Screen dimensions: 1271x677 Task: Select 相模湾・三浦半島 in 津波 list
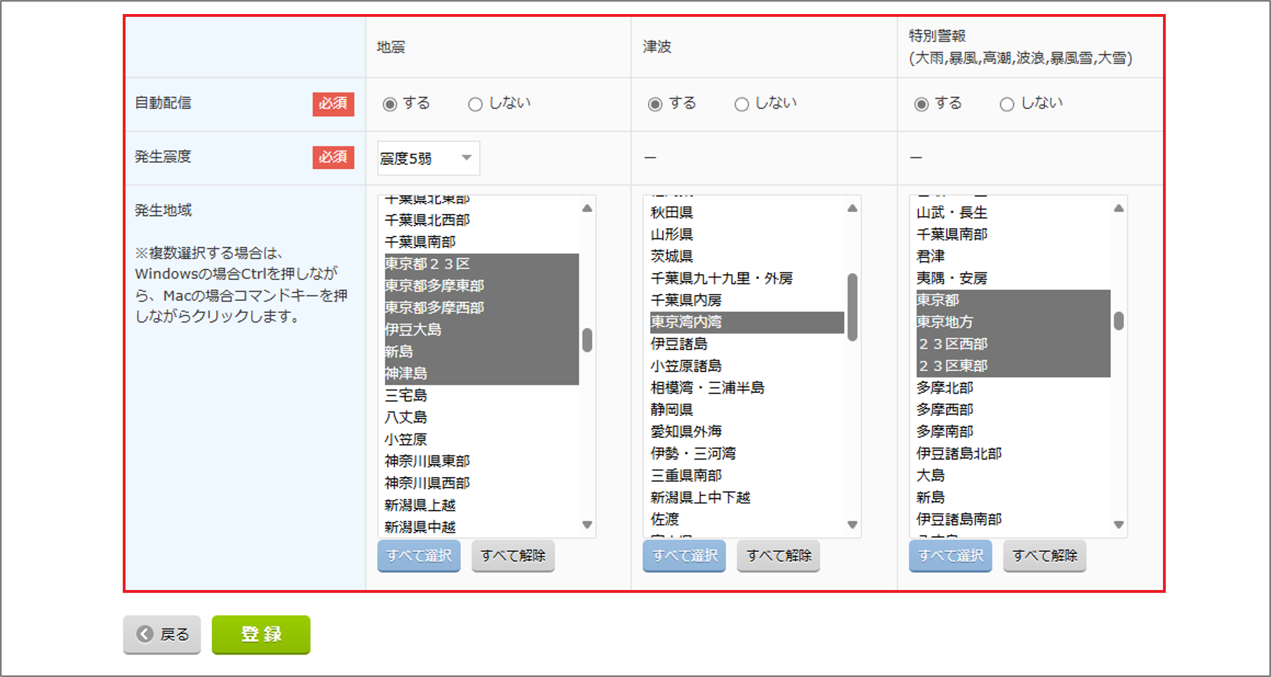(747, 388)
